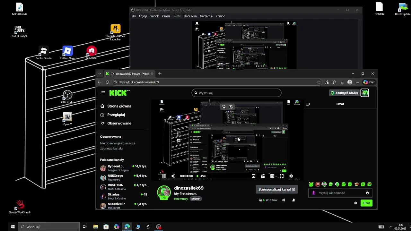Mute the Kick stream player volume
Viewport: 411px width, 231px height.
173,176
